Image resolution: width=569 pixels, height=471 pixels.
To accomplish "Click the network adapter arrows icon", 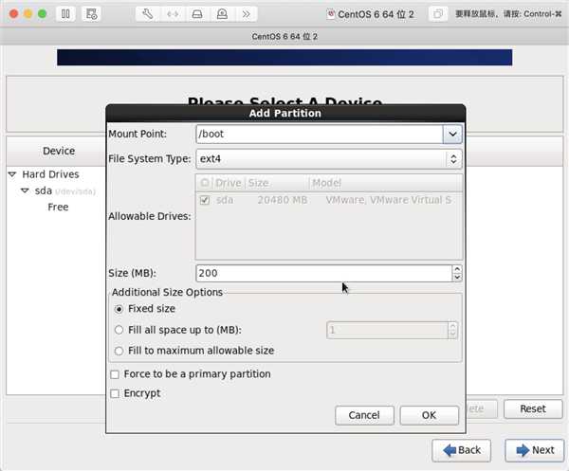I will pyautogui.click(x=173, y=14).
